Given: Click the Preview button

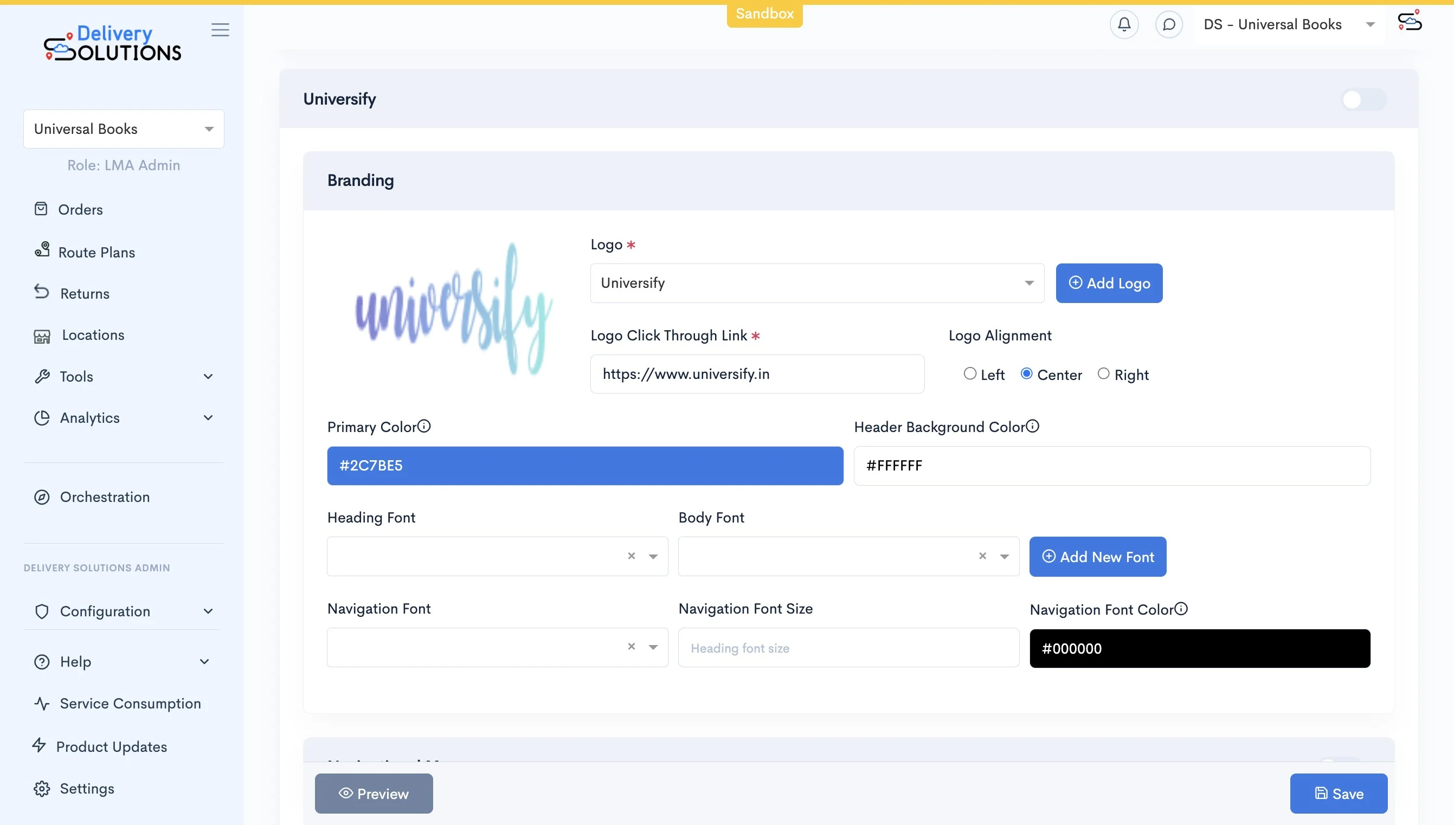Looking at the screenshot, I should [x=374, y=793].
